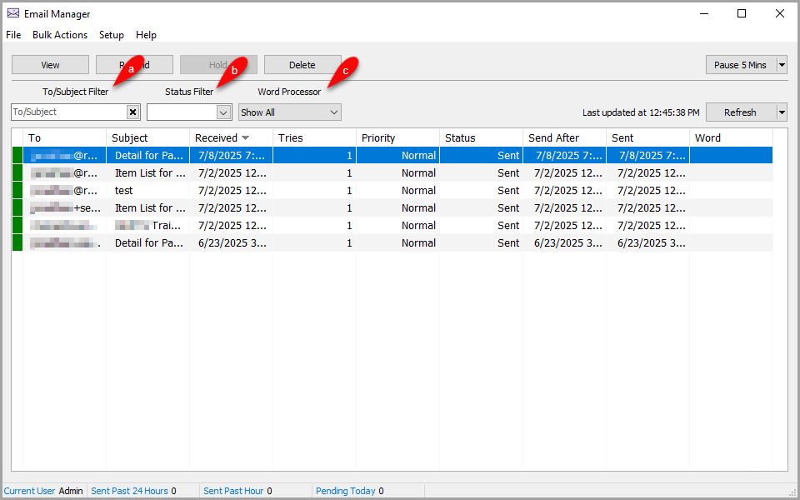Screen dimensions: 800x500
Task: Select the row with subject 'test'
Action: 392,190
